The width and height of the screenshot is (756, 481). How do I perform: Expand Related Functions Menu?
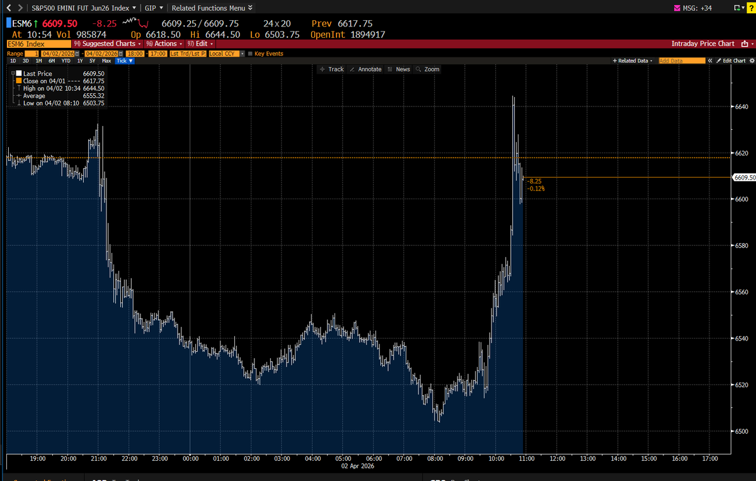coord(212,8)
